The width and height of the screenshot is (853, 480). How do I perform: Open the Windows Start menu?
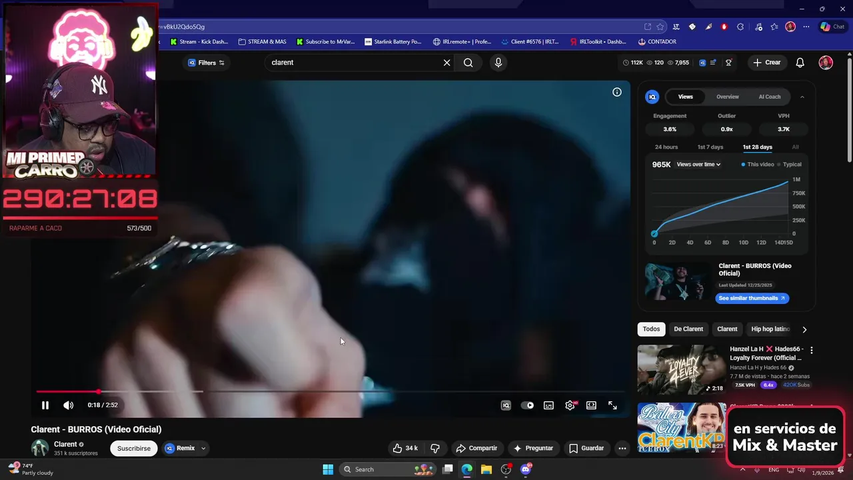coord(328,469)
